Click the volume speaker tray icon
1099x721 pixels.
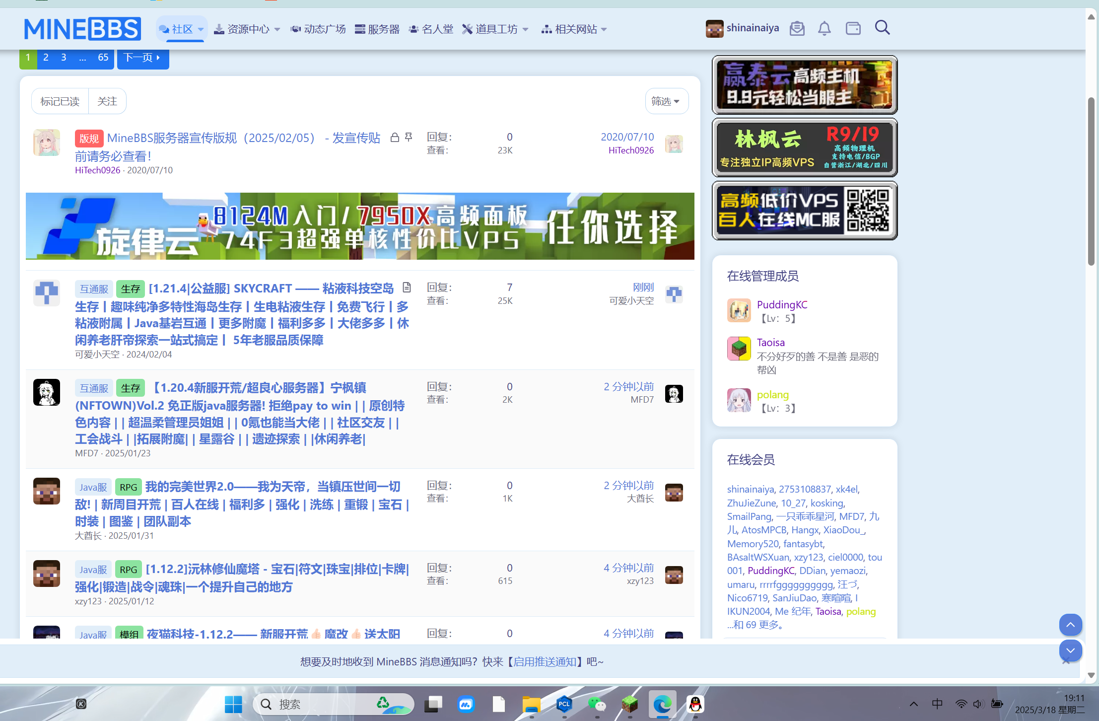pos(978,704)
